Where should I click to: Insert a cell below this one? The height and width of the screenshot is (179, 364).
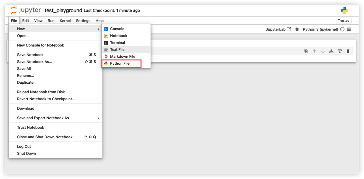[340, 51]
